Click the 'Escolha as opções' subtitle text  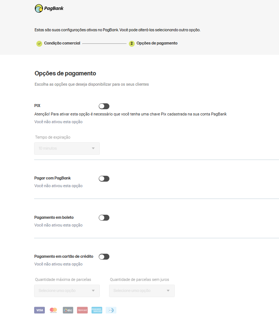click(x=92, y=84)
